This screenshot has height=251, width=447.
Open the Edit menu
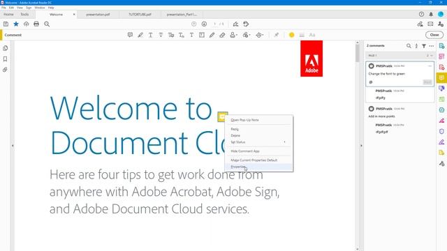pyautogui.click(x=11, y=8)
